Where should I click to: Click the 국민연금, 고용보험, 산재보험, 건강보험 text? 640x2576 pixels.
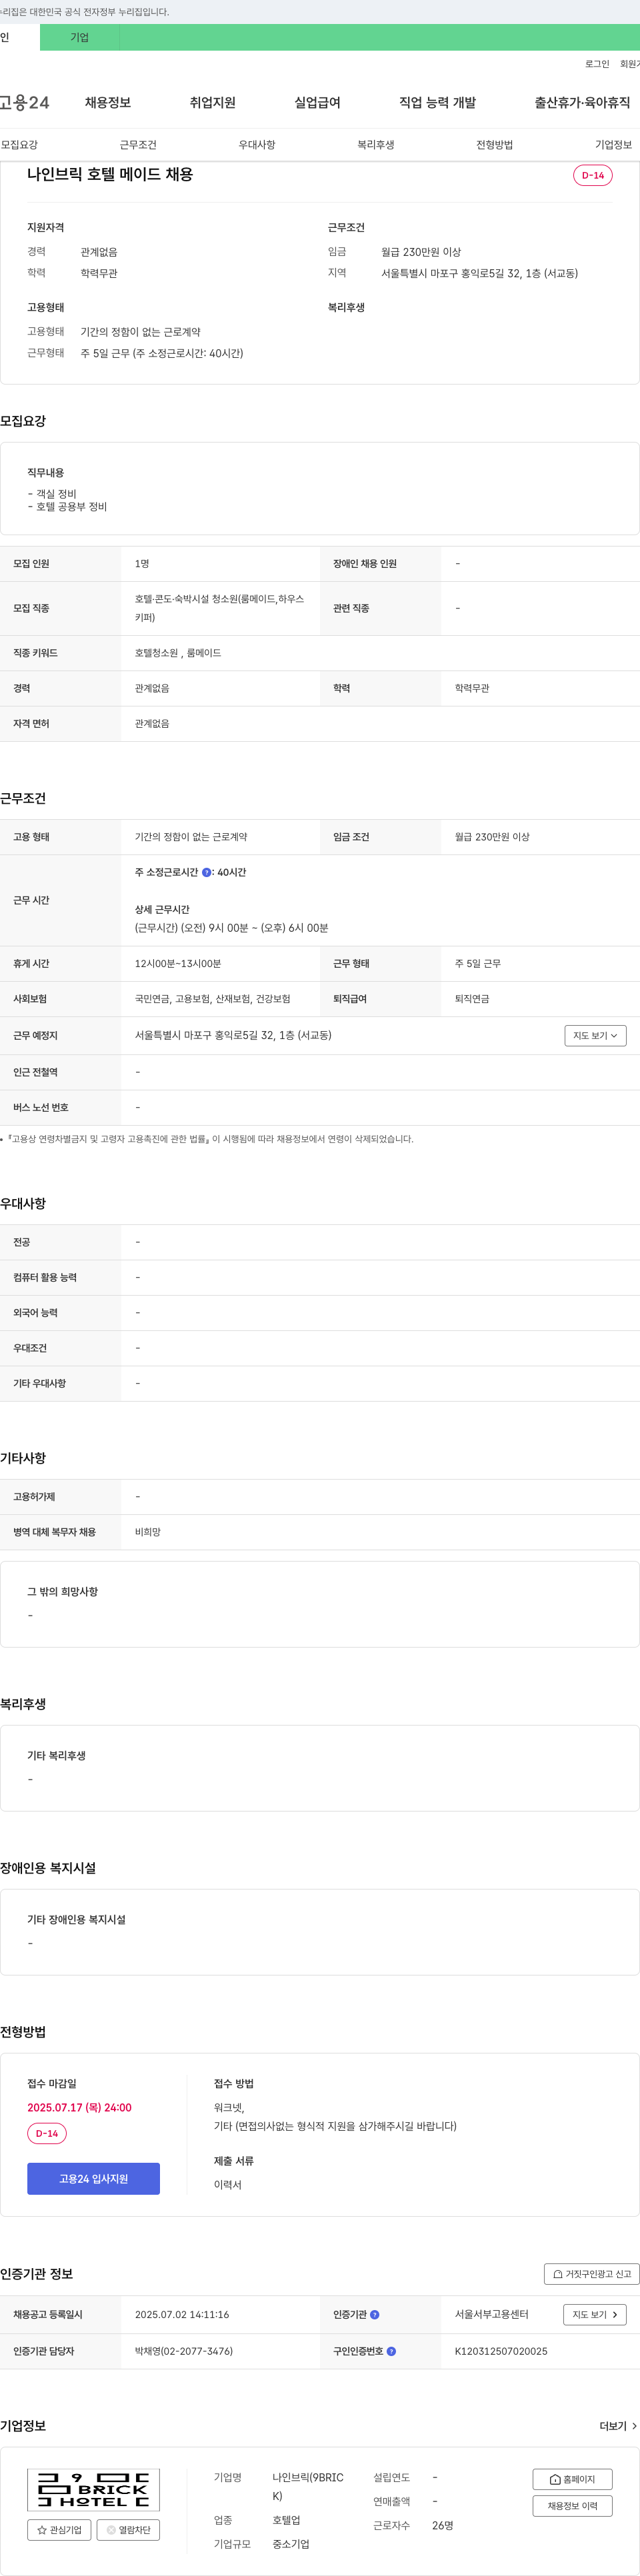pos(213,999)
